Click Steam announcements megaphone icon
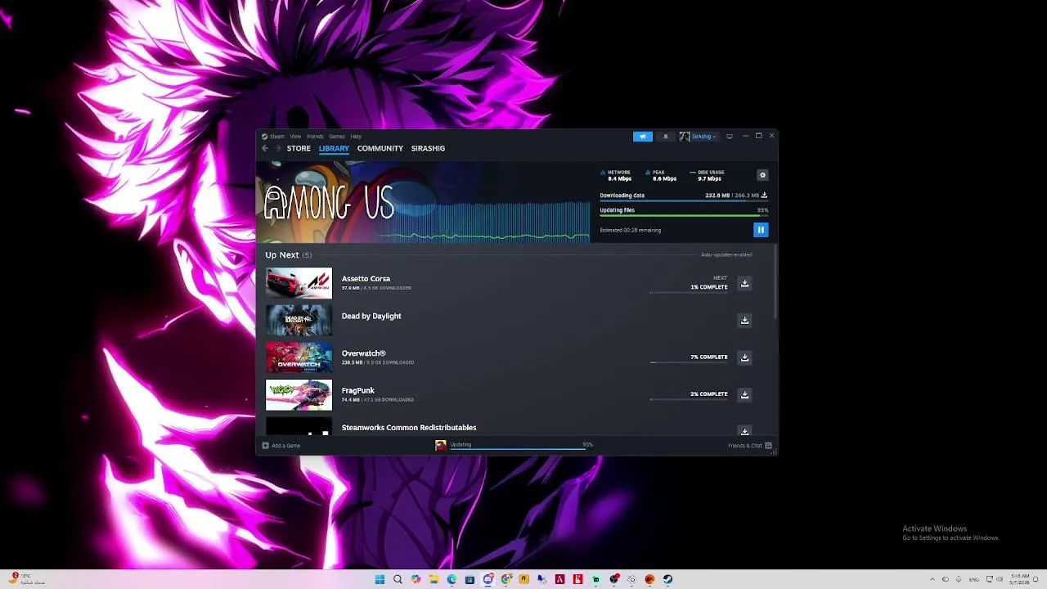Screen dimensions: 1047x589 643,137
